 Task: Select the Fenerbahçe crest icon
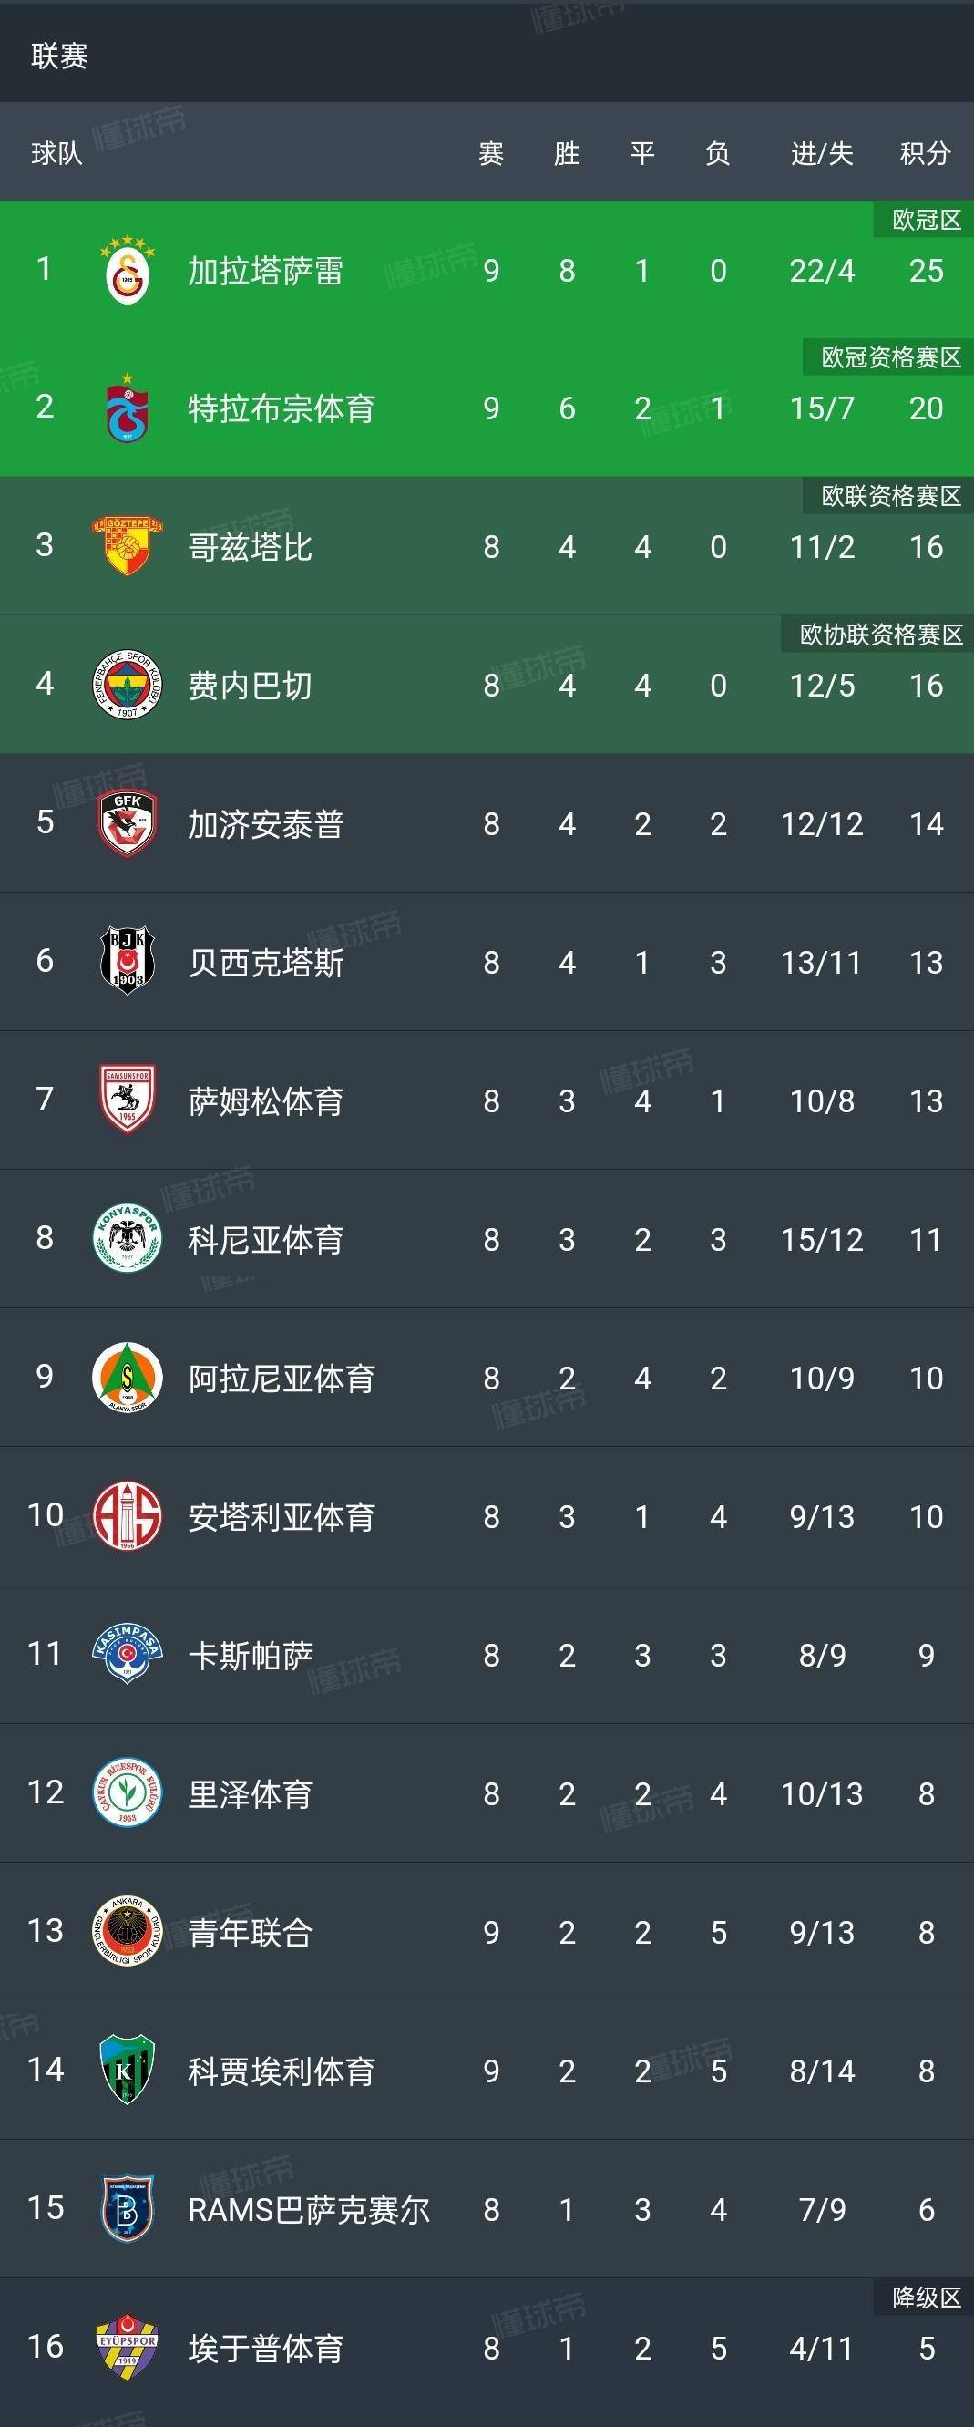tap(128, 685)
